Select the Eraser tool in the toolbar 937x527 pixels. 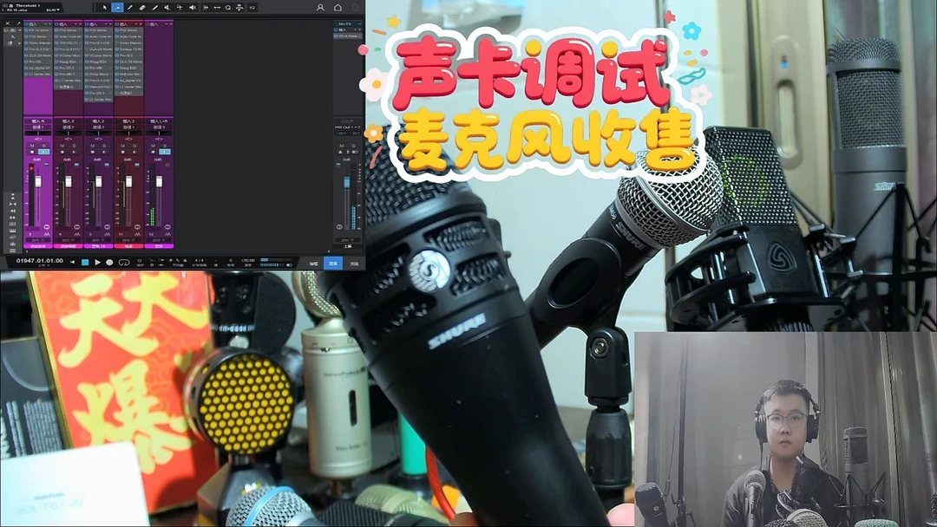142,7
